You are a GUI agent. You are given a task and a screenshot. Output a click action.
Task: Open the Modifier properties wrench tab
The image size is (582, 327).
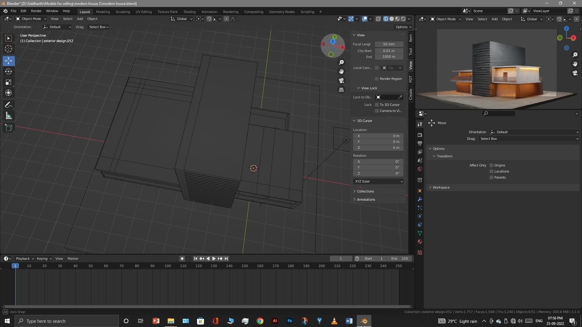(x=420, y=199)
